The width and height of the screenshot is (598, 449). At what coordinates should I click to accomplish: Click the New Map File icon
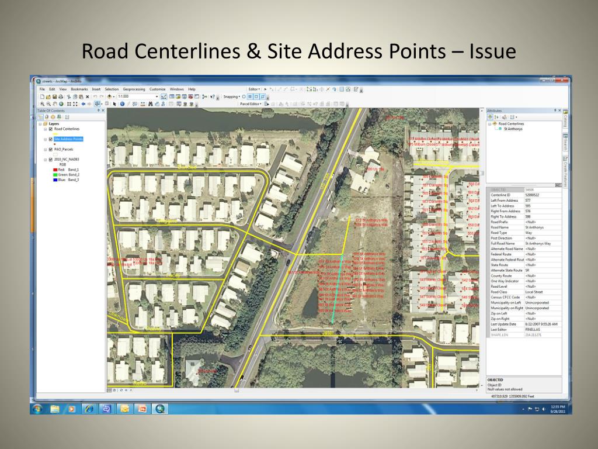coord(42,97)
